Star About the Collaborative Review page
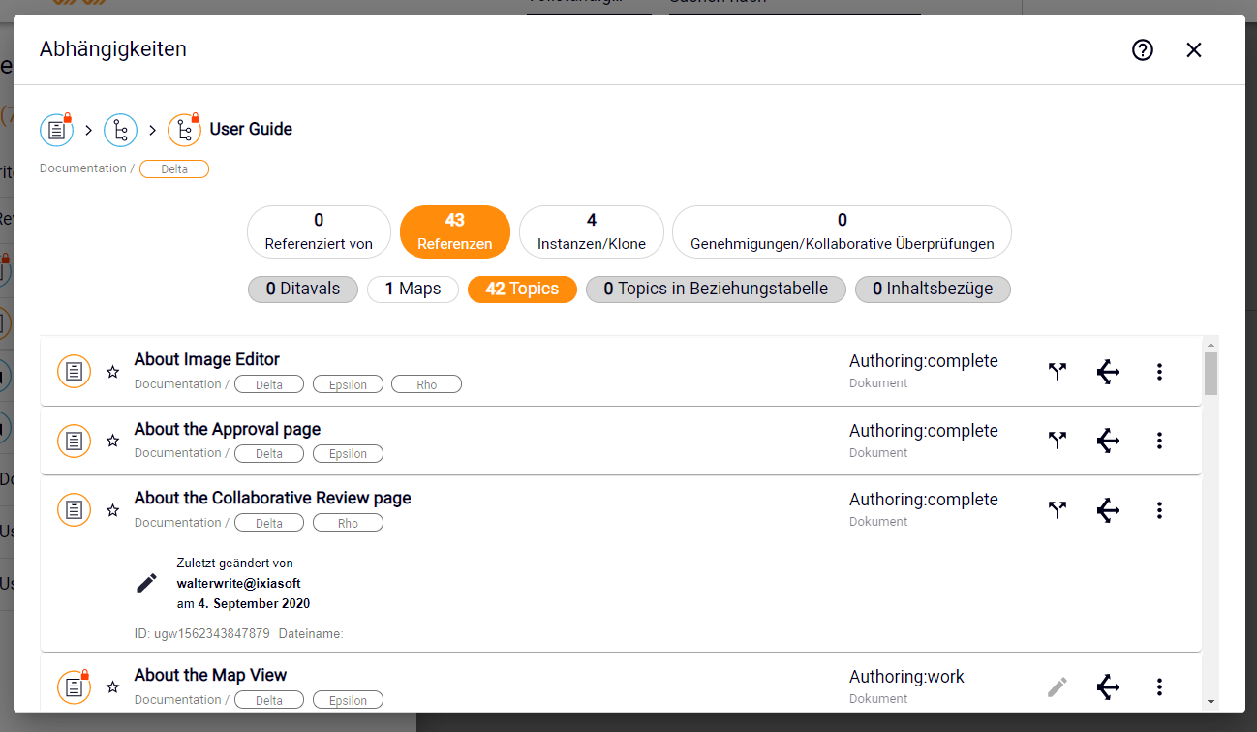The height and width of the screenshot is (732, 1257). pos(112,510)
